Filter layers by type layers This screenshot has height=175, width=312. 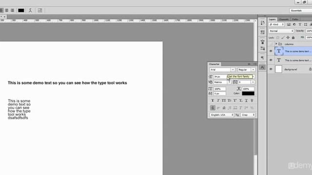(x=300, y=24)
